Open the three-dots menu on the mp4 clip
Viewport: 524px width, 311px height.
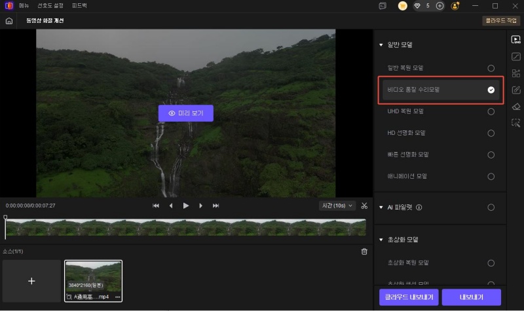(118, 297)
